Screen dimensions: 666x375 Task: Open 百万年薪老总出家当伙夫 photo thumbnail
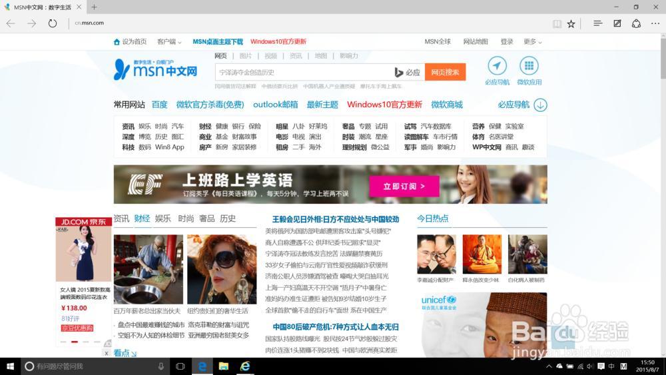pyautogui.click(x=149, y=269)
